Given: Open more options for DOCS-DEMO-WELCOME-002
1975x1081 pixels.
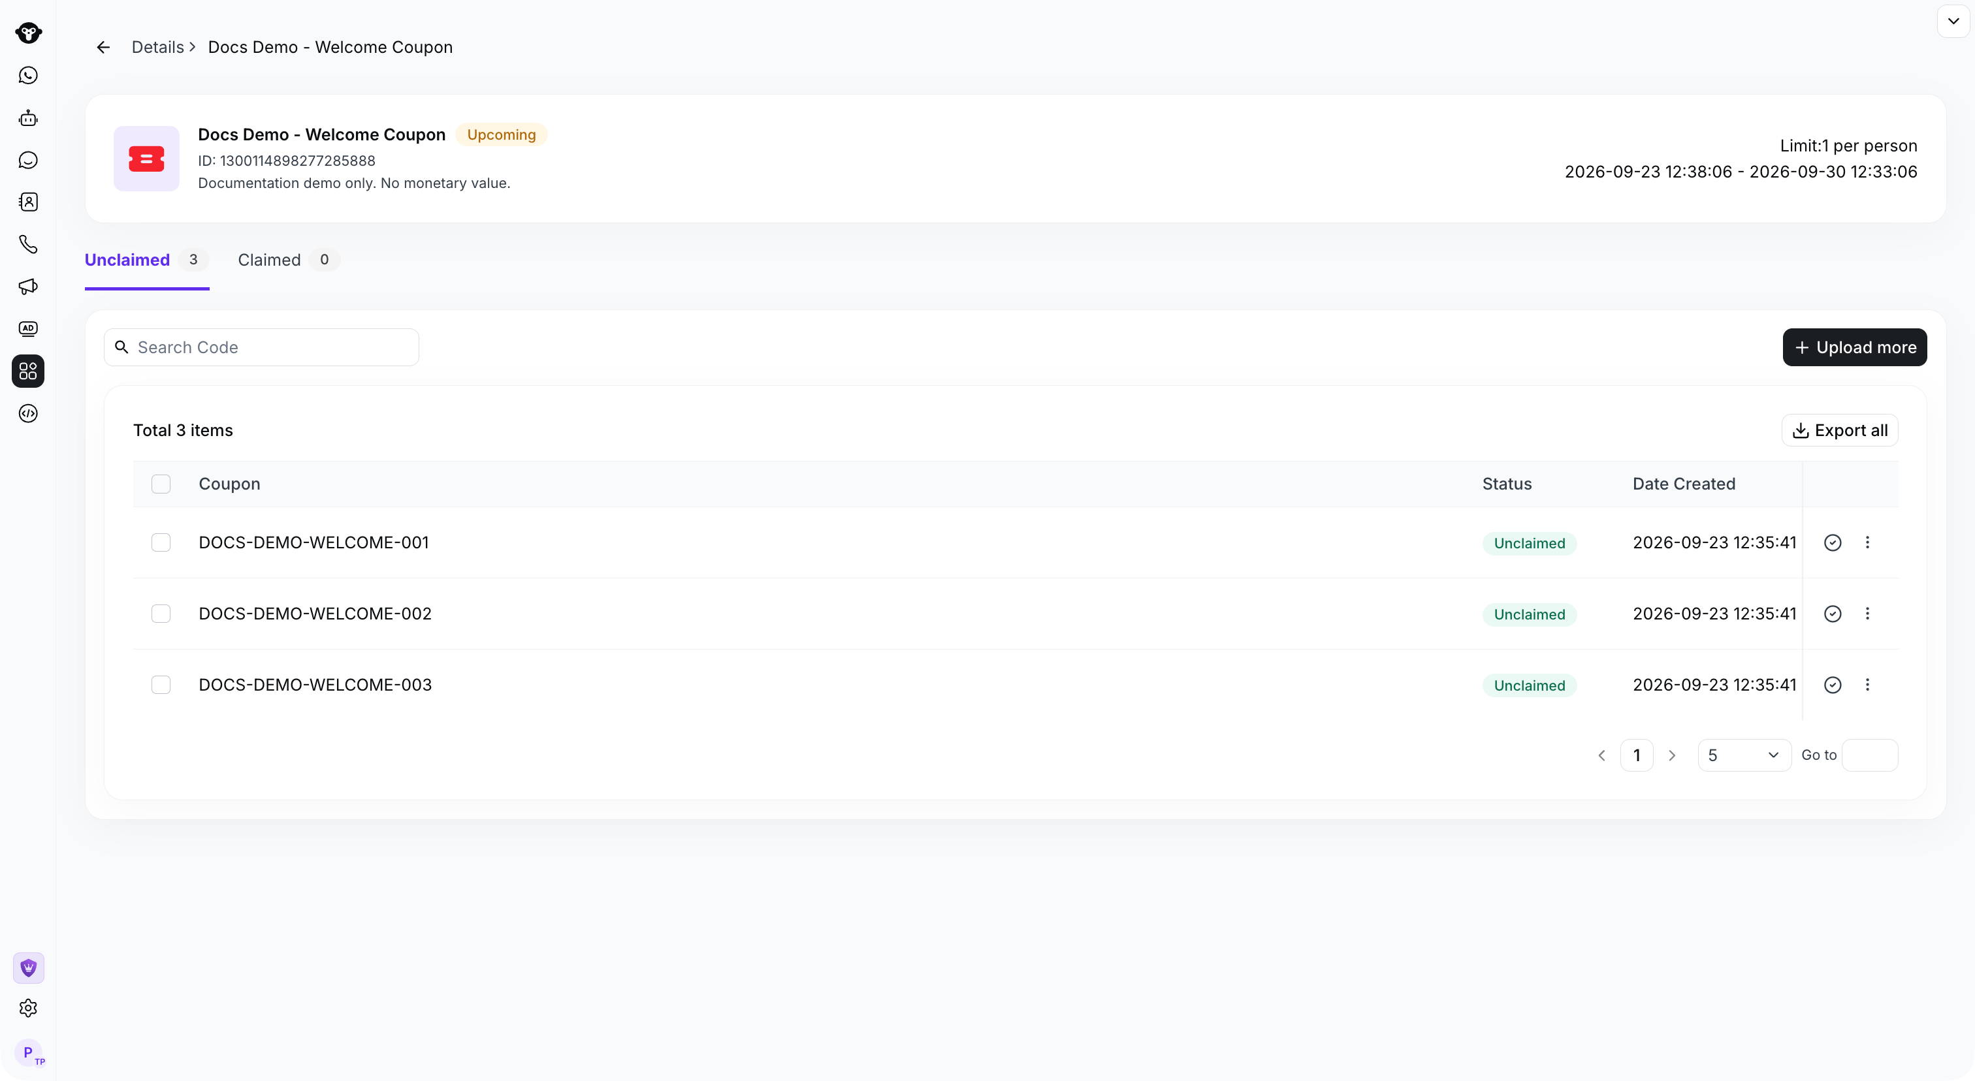Looking at the screenshot, I should pos(1868,614).
